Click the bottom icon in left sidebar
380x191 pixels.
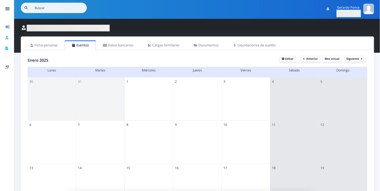(7, 67)
